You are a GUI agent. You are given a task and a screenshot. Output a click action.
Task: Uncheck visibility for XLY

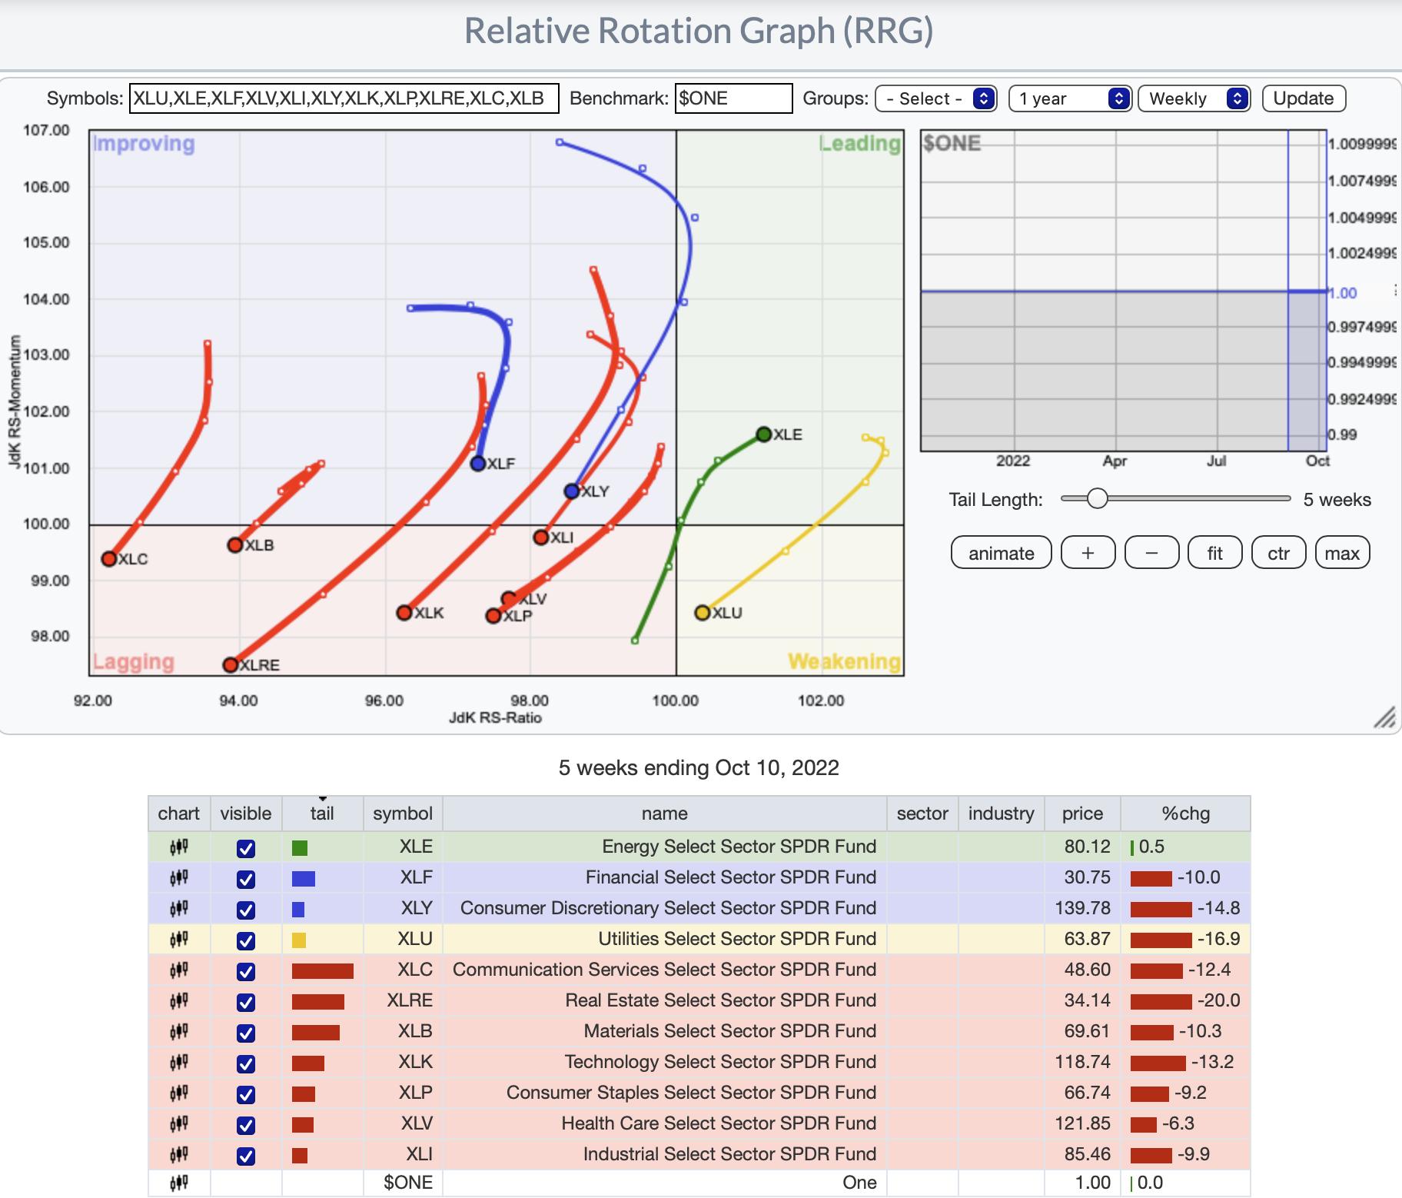click(246, 910)
